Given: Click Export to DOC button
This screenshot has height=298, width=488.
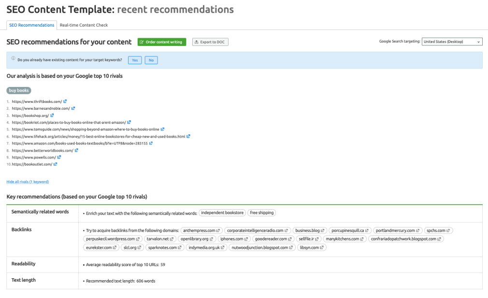Looking at the screenshot, I should (210, 42).
